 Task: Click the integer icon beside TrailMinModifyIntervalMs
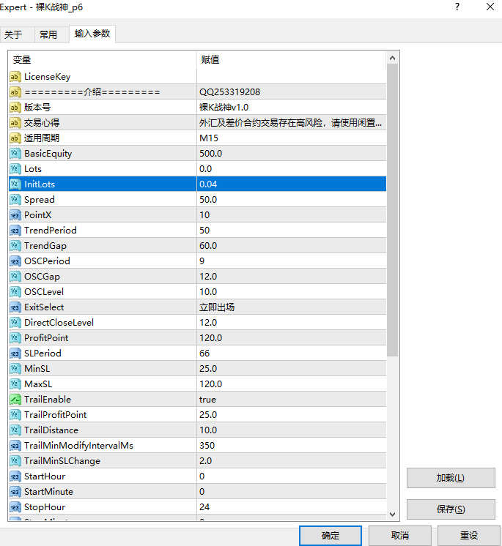pos(15,446)
